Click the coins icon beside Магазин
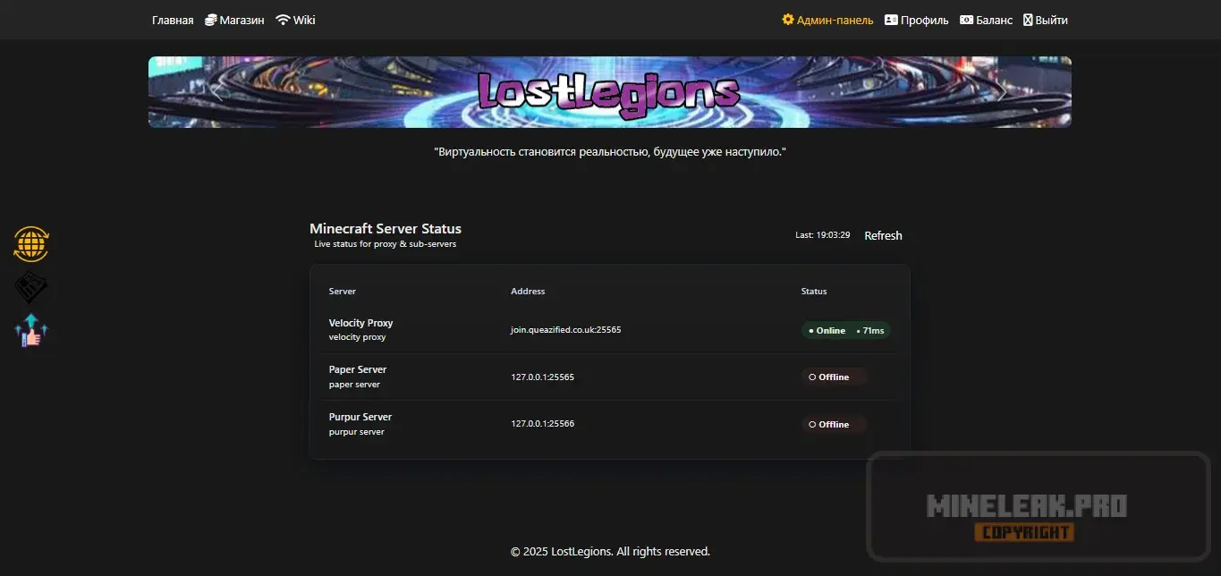 pyautogui.click(x=211, y=20)
